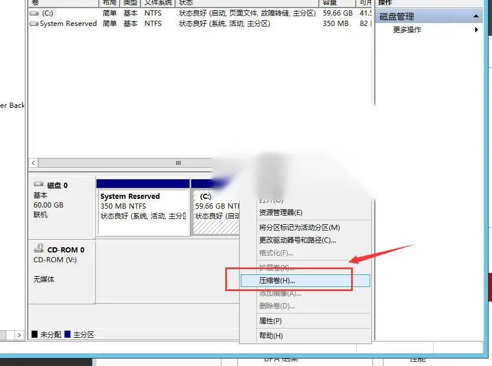Click the 59.66 GB capacity cell in the volume list
The height and width of the screenshot is (366, 492).
pos(338,13)
